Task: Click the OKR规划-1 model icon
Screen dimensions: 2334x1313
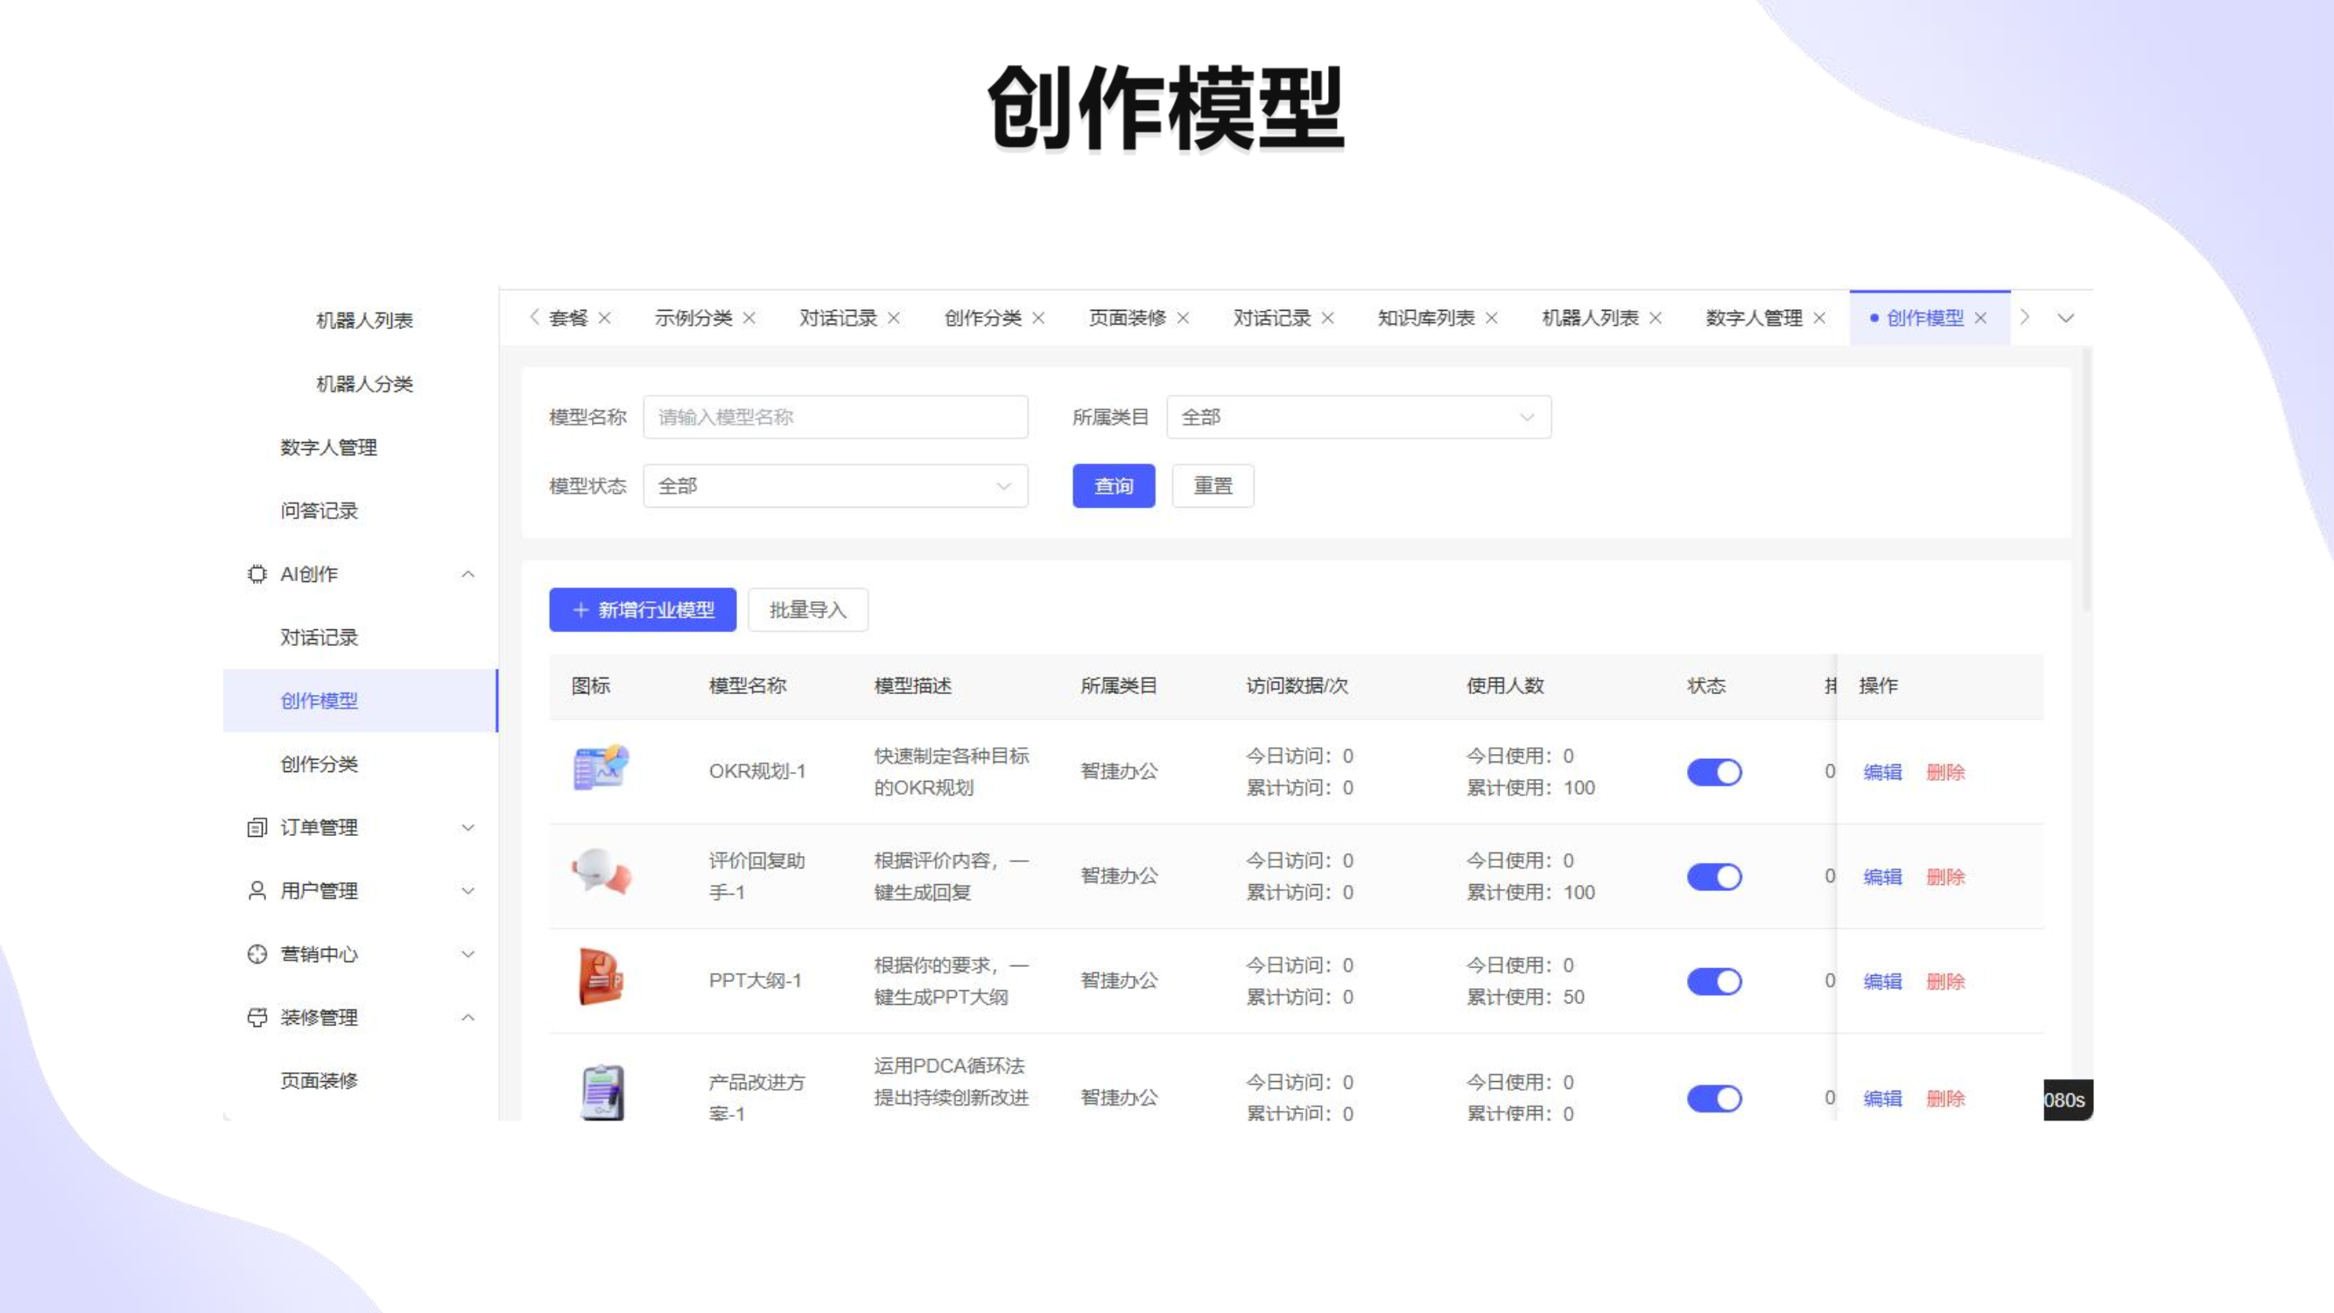Action: [x=601, y=769]
